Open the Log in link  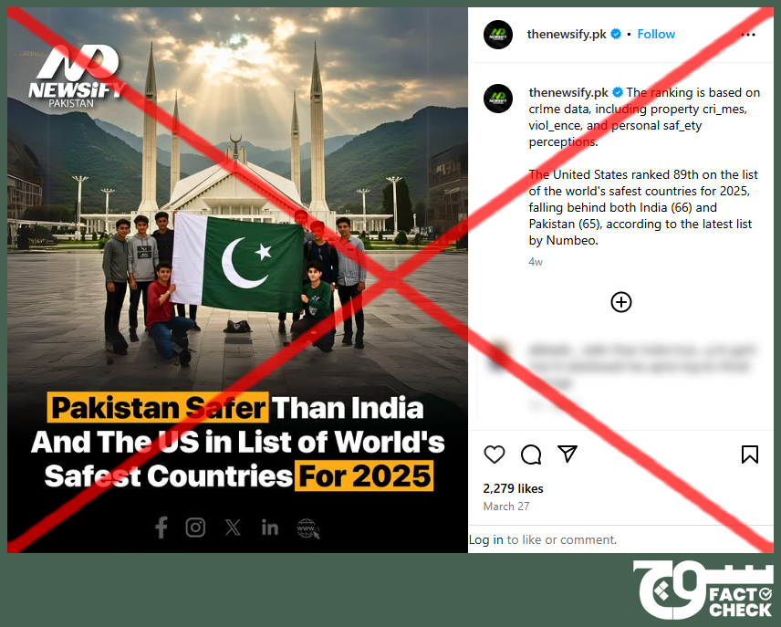486,539
